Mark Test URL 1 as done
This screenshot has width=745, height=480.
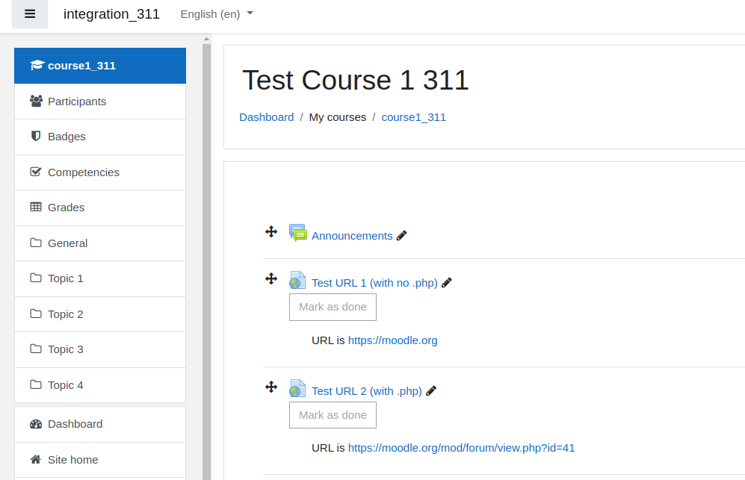point(333,307)
